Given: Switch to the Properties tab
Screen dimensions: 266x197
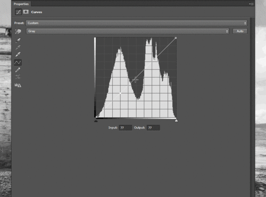Looking at the screenshot, I should click(x=21, y=4).
